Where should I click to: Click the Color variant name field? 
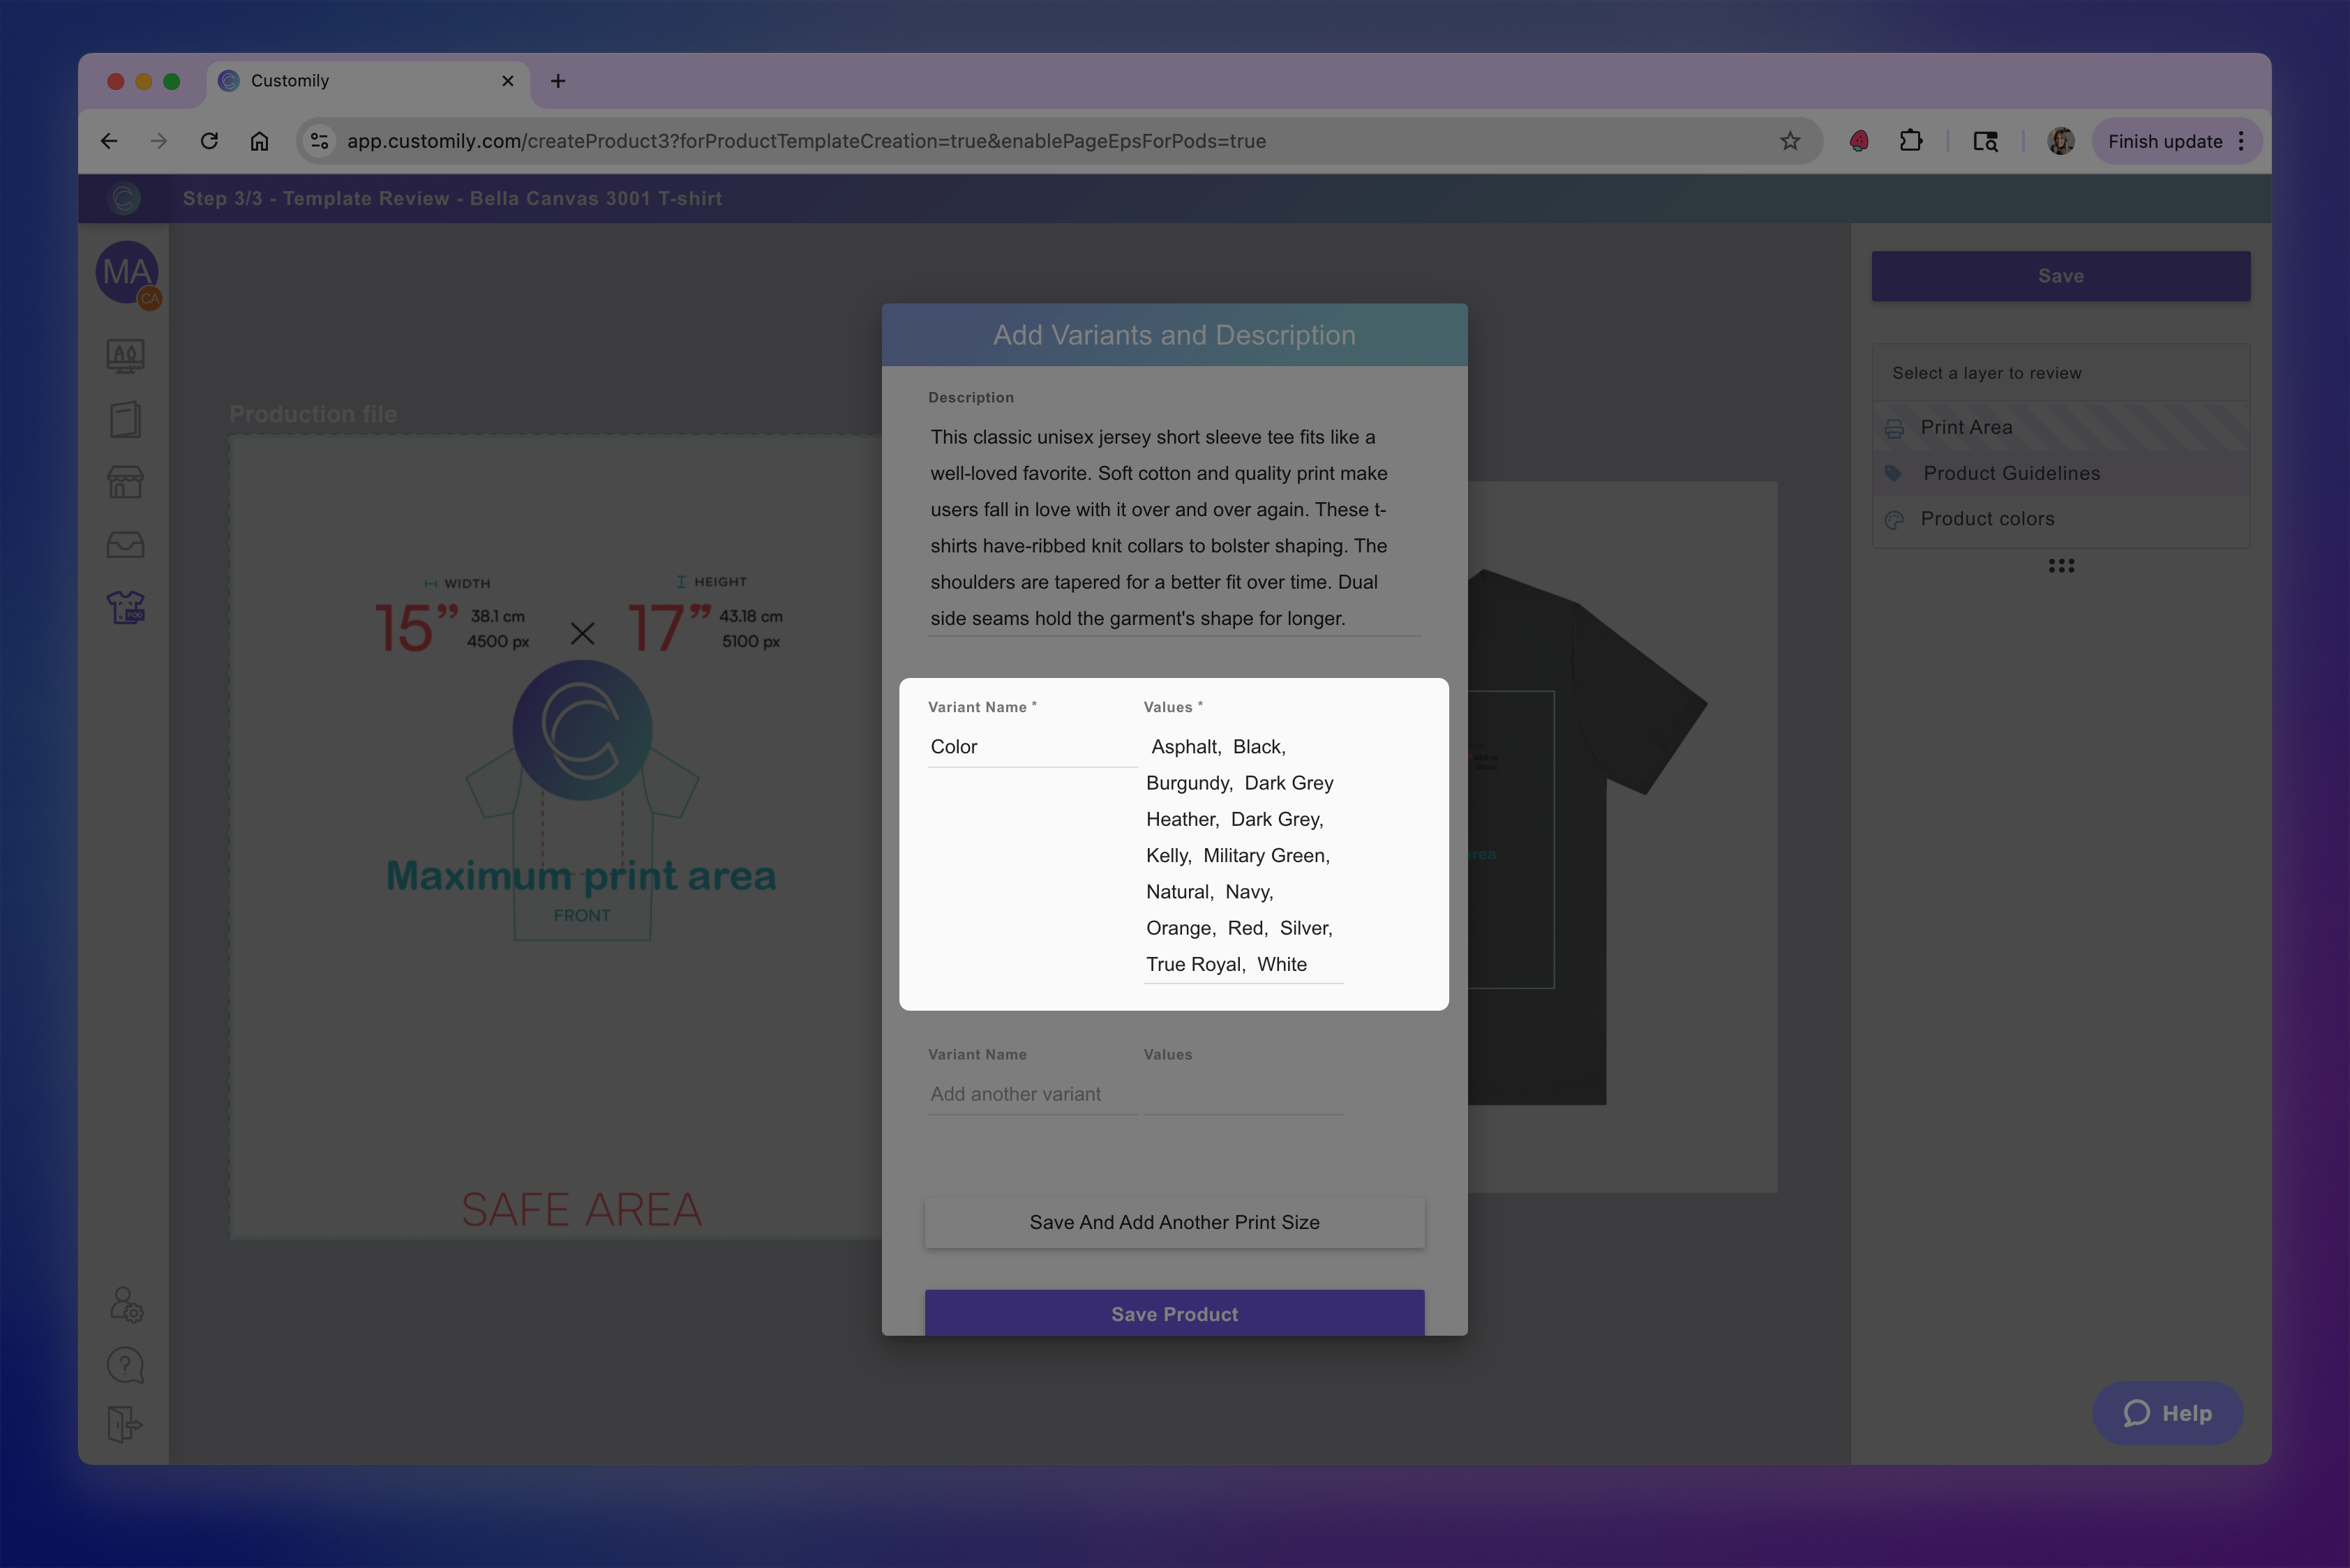(x=1033, y=747)
